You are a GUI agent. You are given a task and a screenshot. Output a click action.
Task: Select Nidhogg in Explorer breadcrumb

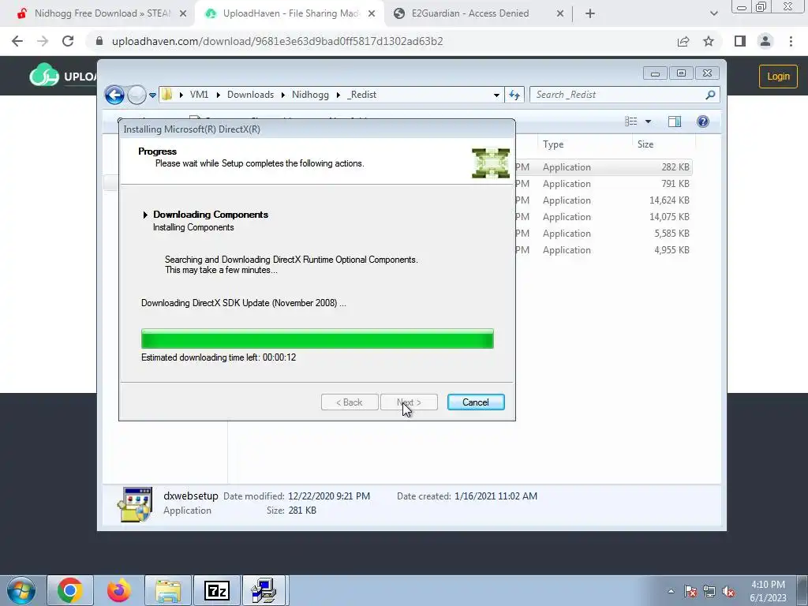click(x=310, y=95)
